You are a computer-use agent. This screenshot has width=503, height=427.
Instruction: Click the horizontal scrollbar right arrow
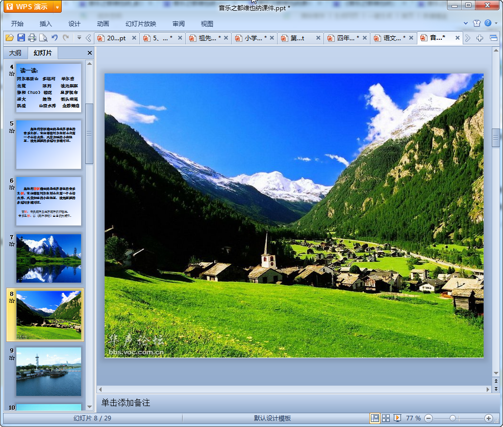488,389
